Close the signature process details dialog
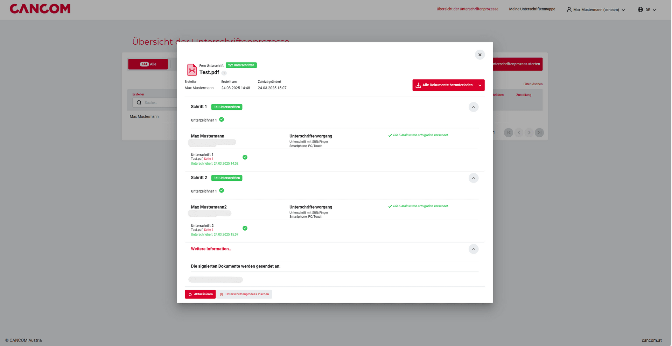Viewport: 672px width, 346px height. pyautogui.click(x=479, y=55)
